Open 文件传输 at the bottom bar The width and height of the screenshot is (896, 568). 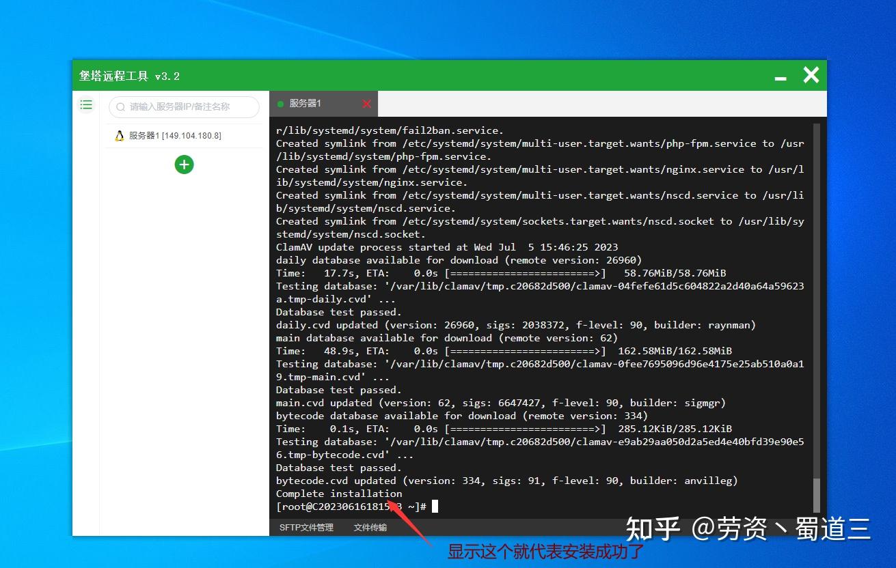pos(370,528)
